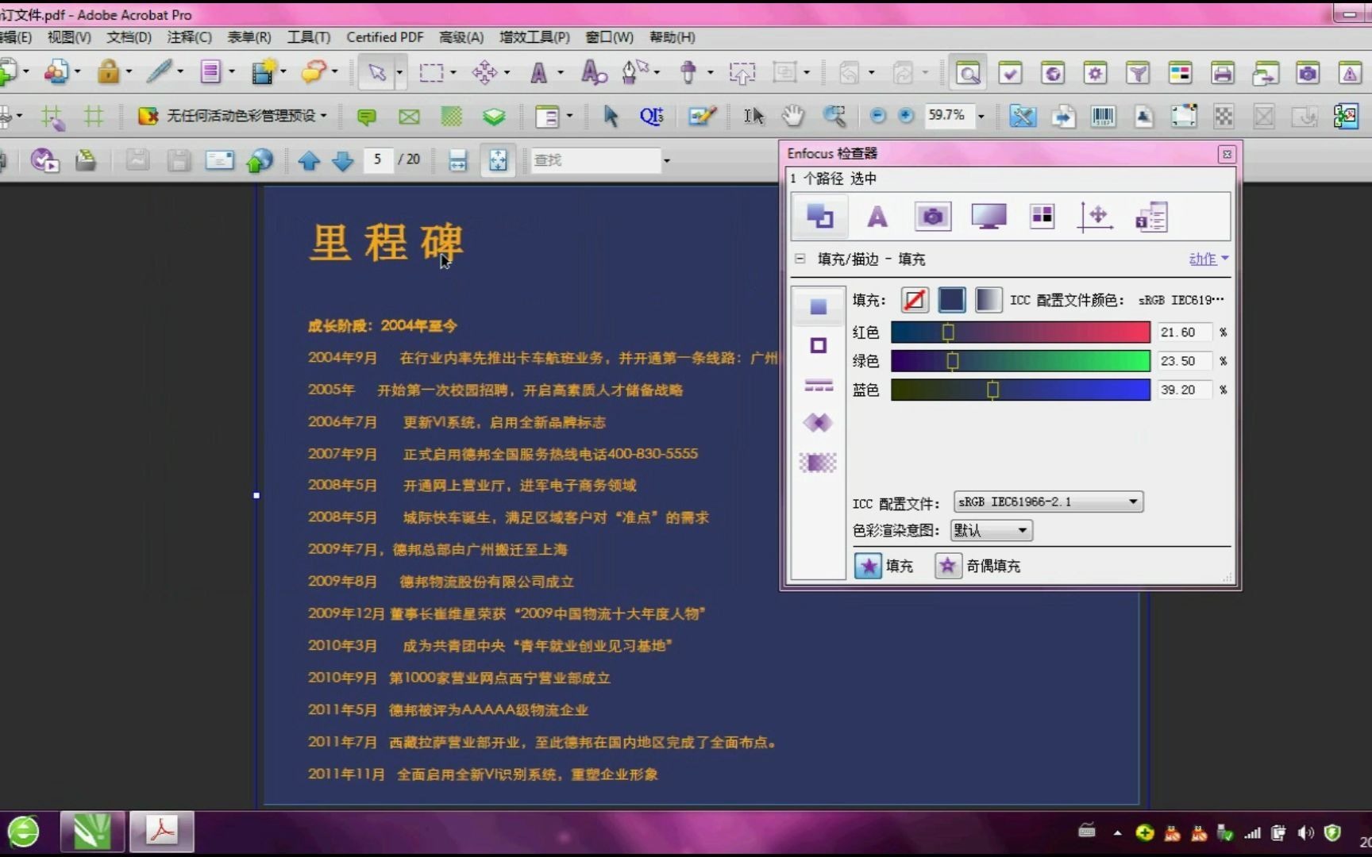Open Text category in Enfocus Inspector
Viewport: 1372px width, 857px height.
tap(877, 216)
